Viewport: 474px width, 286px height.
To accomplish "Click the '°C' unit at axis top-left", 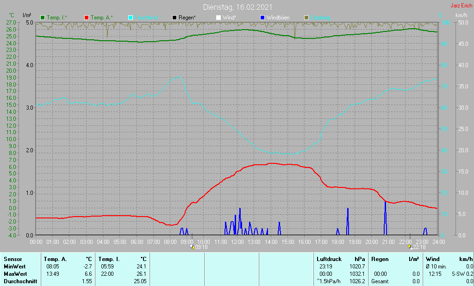I will (12, 15).
